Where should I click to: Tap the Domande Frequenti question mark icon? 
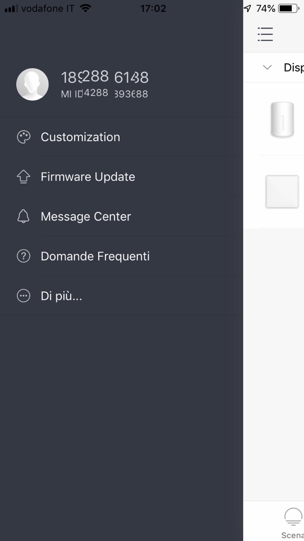point(23,256)
